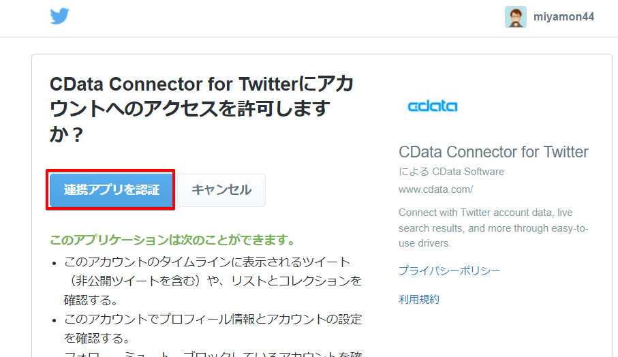Select the profile information permission bullet text
This screenshot has width=618, height=357.
[213, 319]
